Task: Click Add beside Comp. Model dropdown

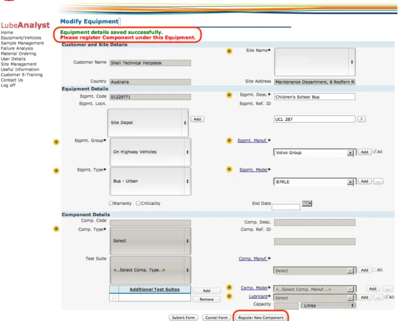Action: coord(372,289)
